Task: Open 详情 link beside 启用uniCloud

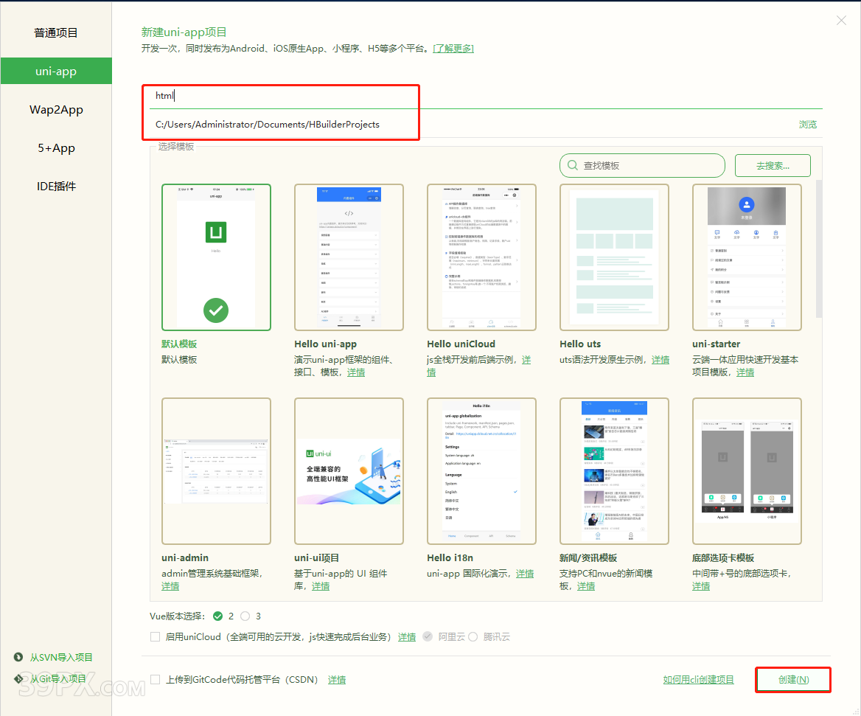Action: pos(407,637)
